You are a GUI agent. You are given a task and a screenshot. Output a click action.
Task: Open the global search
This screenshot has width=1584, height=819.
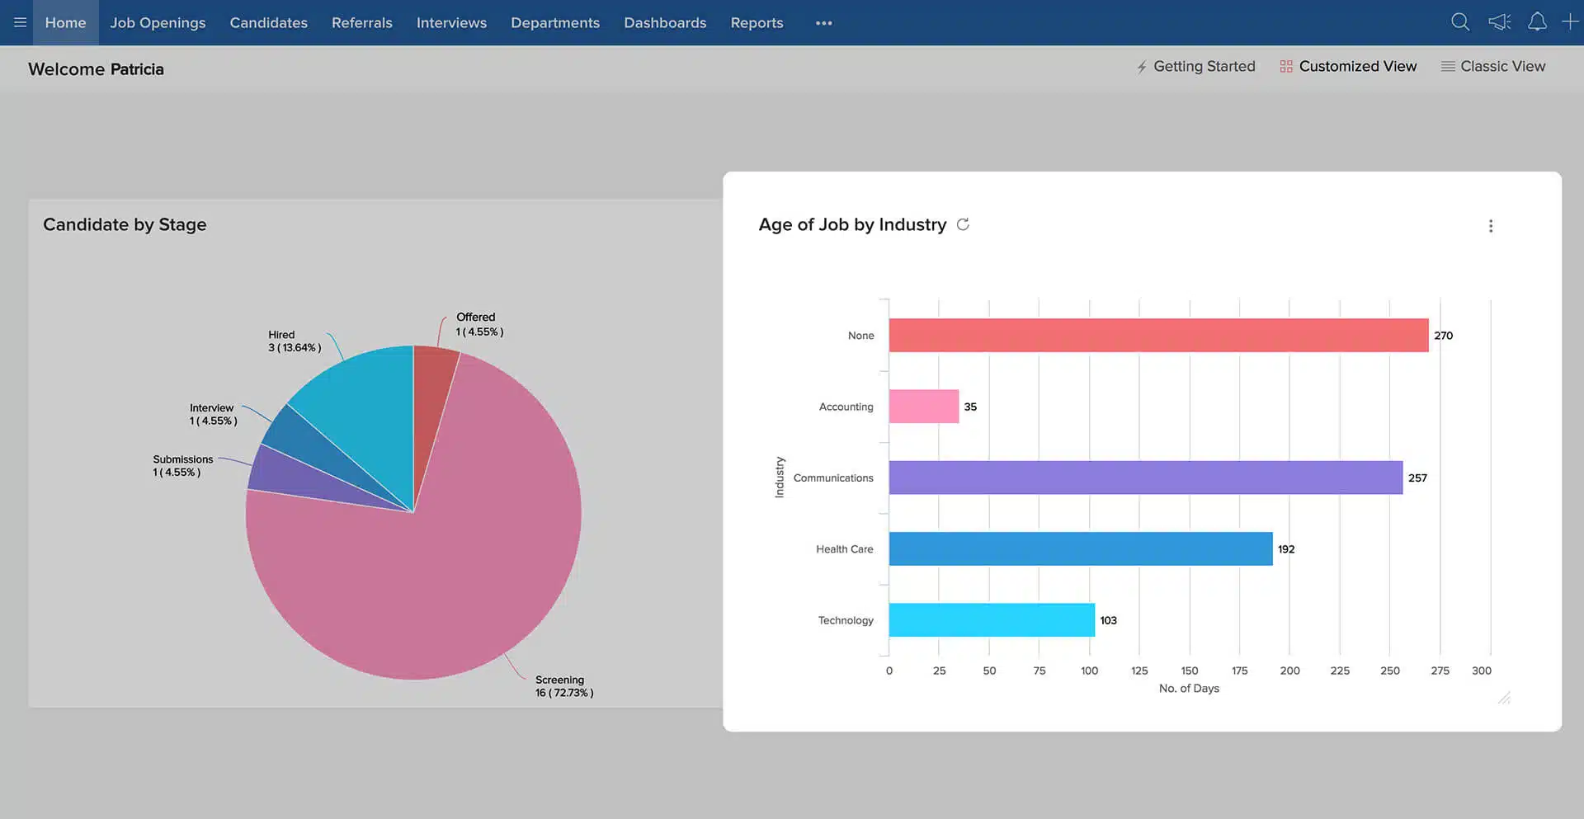[x=1460, y=22]
